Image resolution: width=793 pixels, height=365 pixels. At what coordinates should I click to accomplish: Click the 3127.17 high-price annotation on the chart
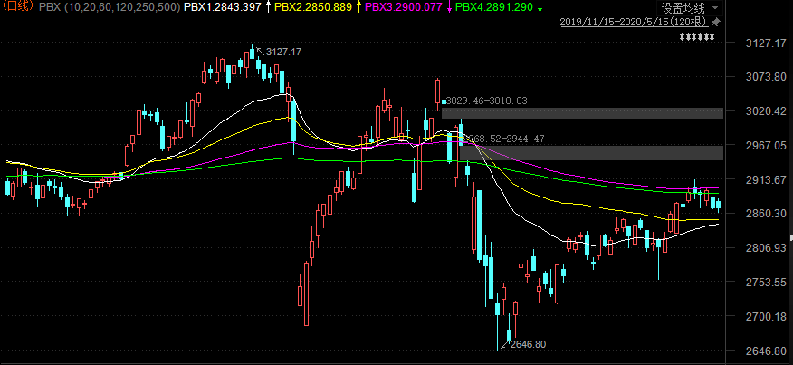(x=283, y=52)
